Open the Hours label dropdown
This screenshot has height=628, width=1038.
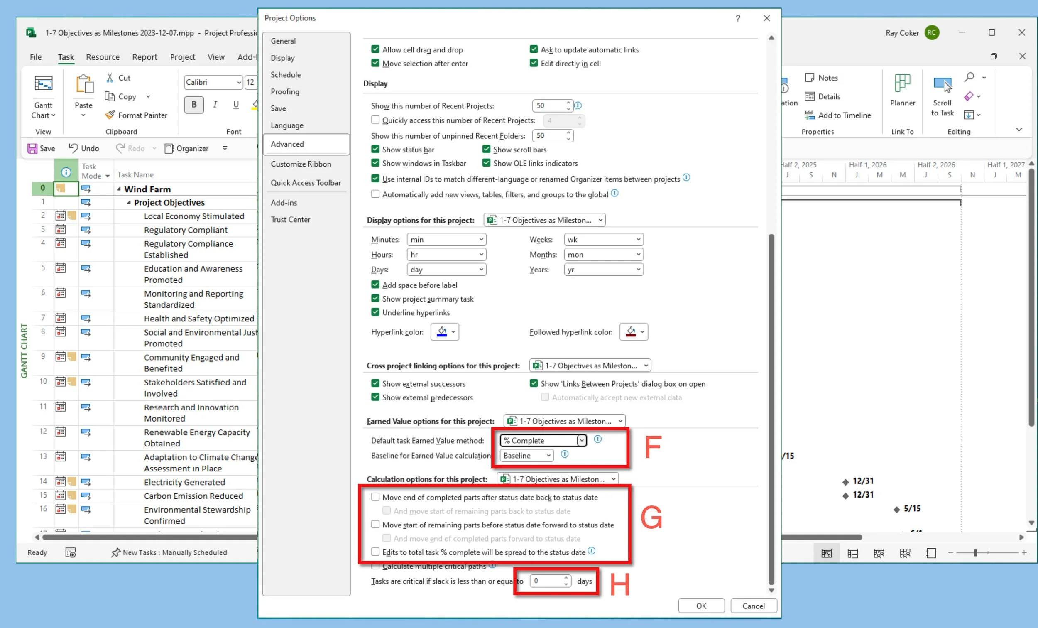(446, 255)
